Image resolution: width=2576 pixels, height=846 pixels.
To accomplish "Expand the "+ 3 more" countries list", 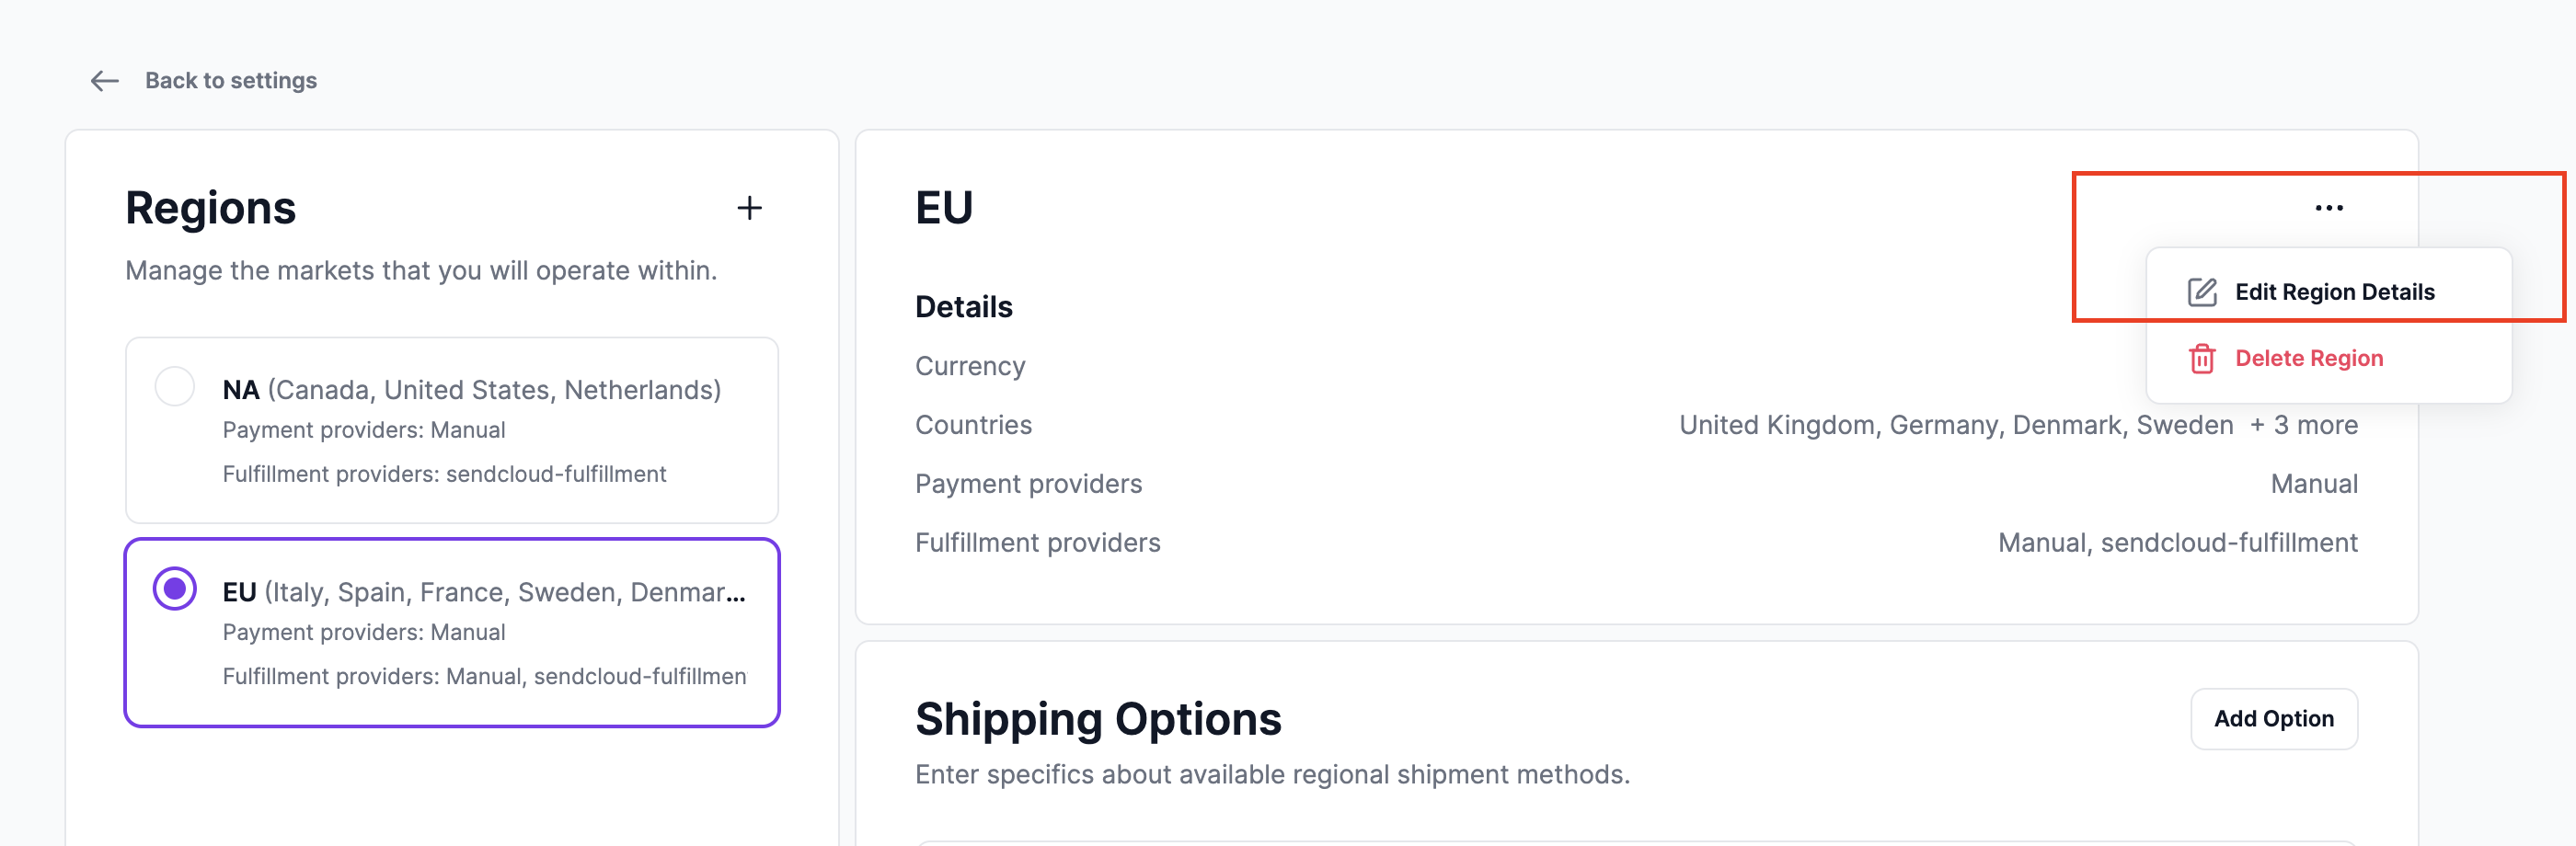I will click(2304, 425).
